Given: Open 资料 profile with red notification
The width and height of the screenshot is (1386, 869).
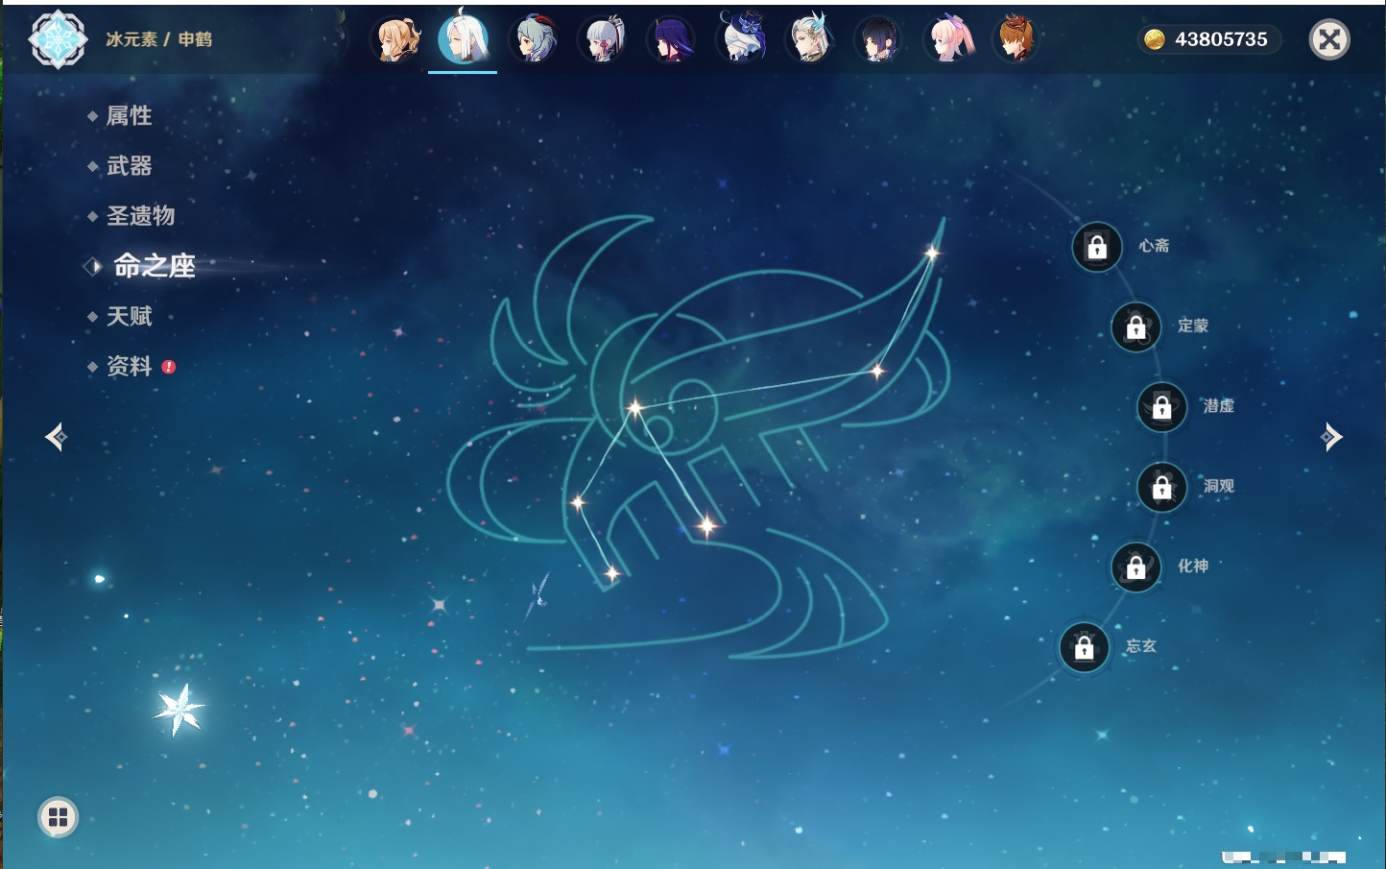Looking at the screenshot, I should (x=129, y=366).
